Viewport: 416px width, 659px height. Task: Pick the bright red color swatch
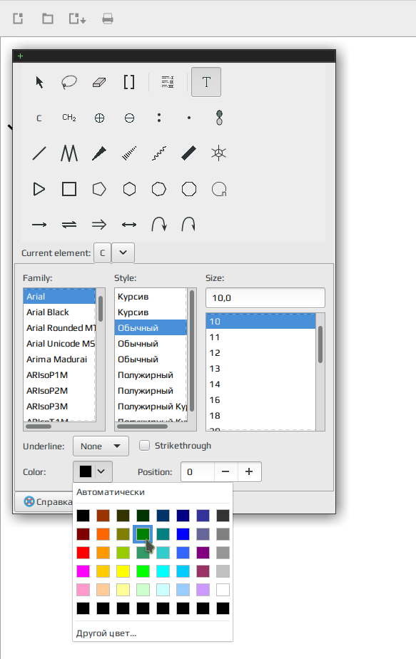83,553
